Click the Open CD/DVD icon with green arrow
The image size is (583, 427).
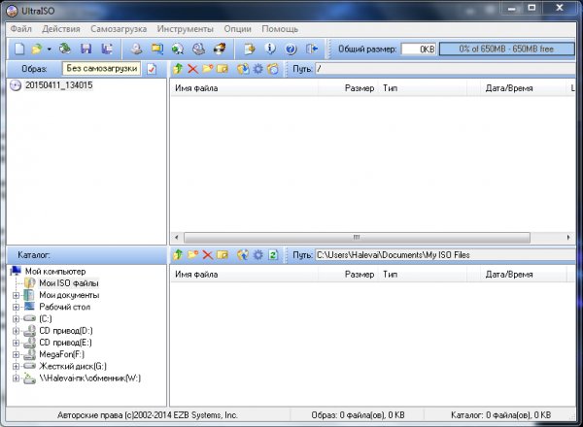pos(65,49)
